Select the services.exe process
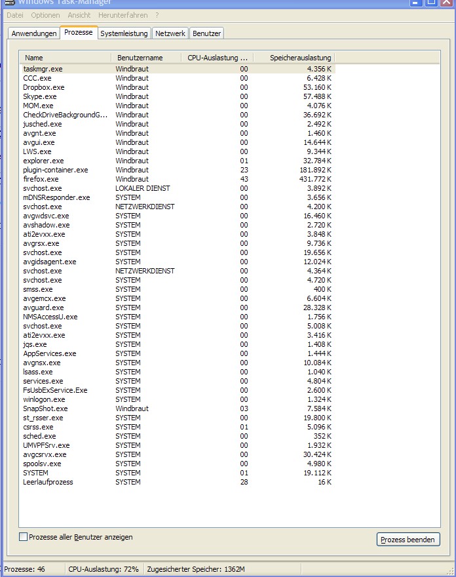The width and height of the screenshot is (456, 577). coord(178,381)
